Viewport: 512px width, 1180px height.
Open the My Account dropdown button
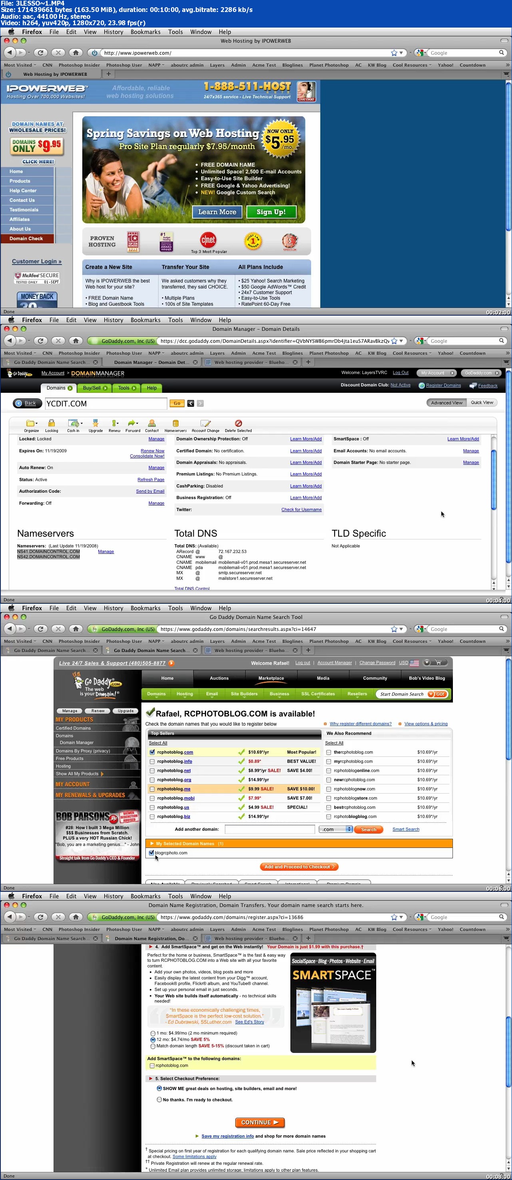(437, 373)
